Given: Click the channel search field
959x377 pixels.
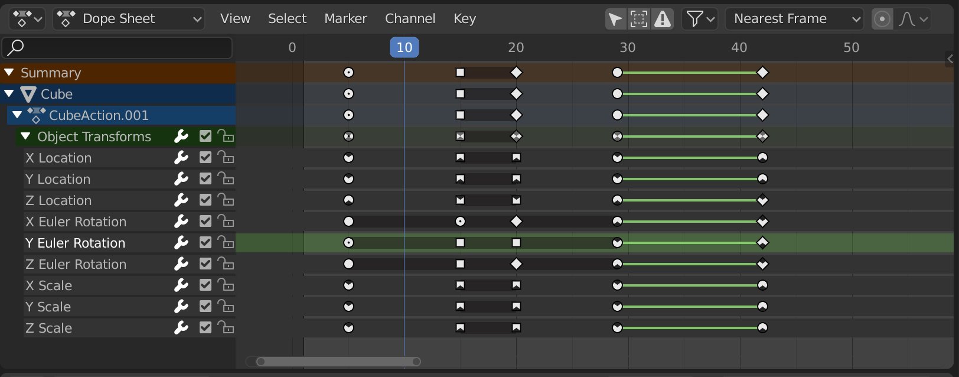Looking at the screenshot, I should tap(118, 47).
